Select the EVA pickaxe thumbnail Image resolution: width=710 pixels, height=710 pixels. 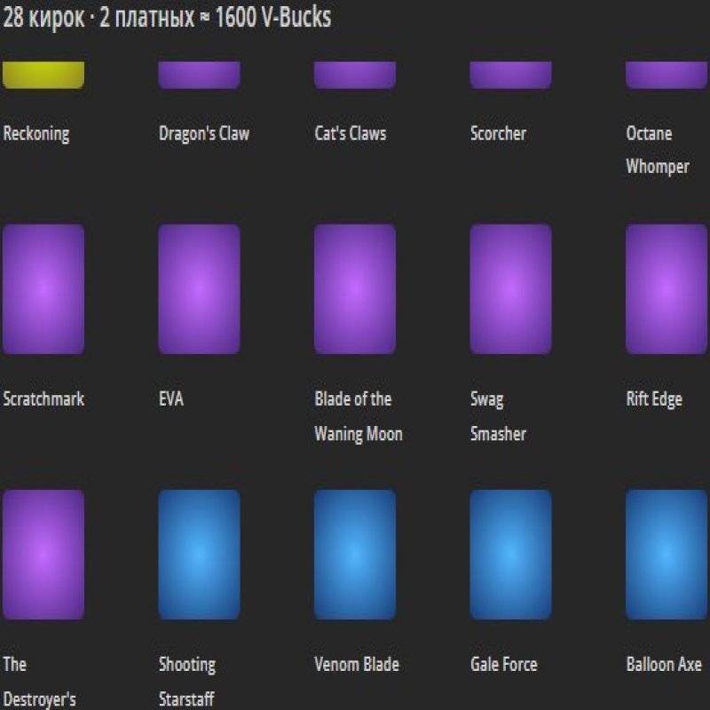[x=199, y=289]
